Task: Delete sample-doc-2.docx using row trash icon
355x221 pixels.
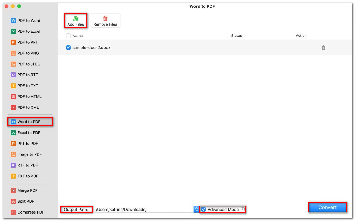Action: (x=323, y=47)
